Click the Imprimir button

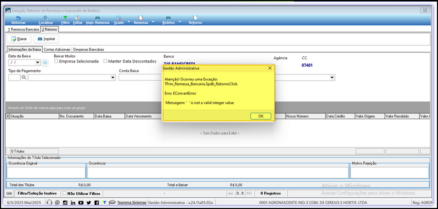46,39
